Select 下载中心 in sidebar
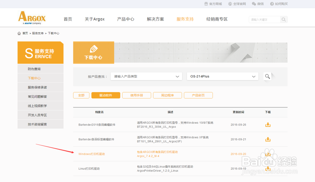This screenshot has height=182, width=315. (40, 78)
